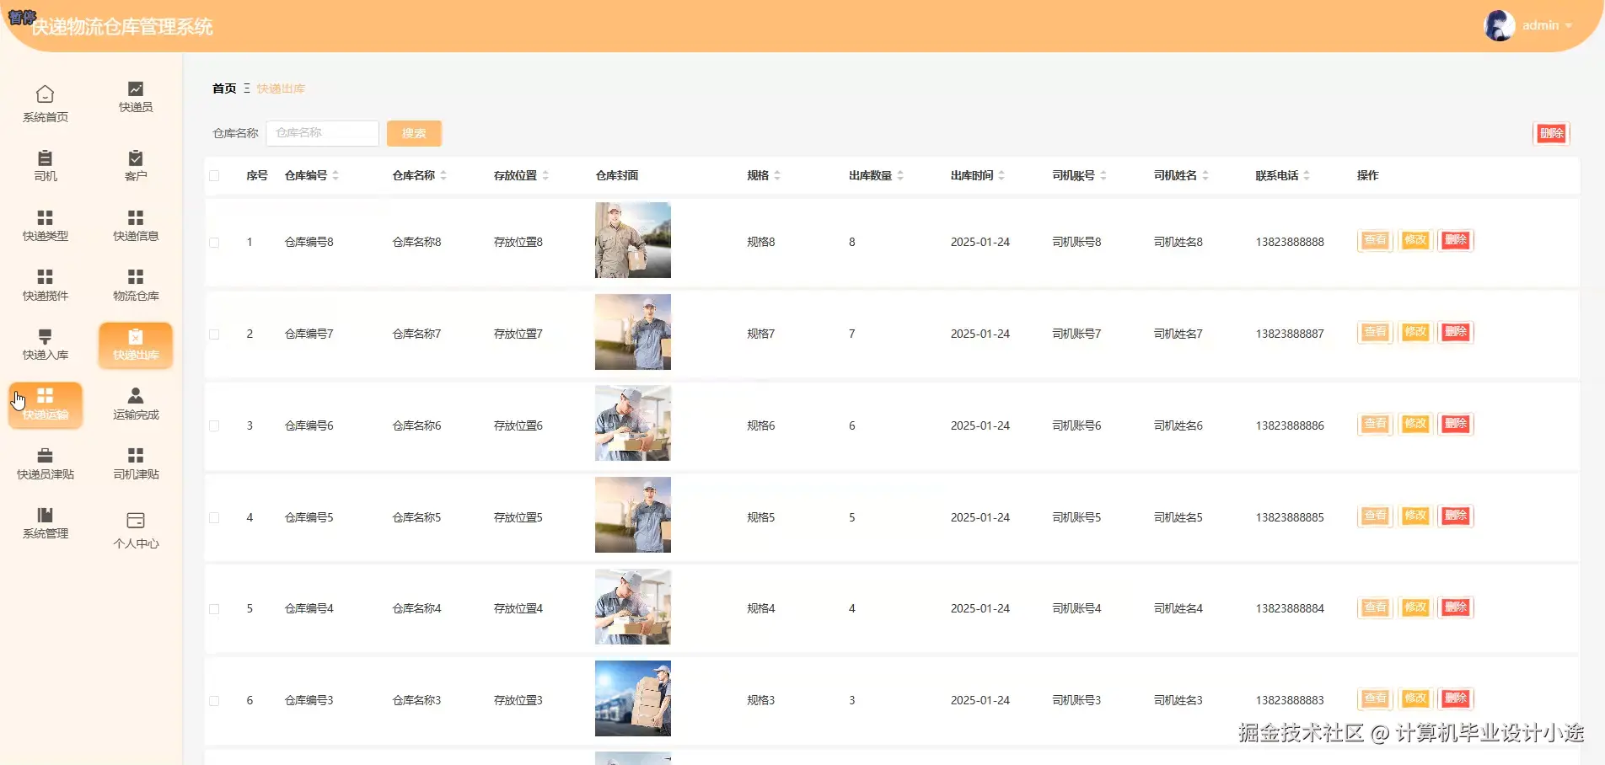This screenshot has height=765, width=1605.
Task: Sort by the 出库时间 column arrows
Action: pos(1001,176)
